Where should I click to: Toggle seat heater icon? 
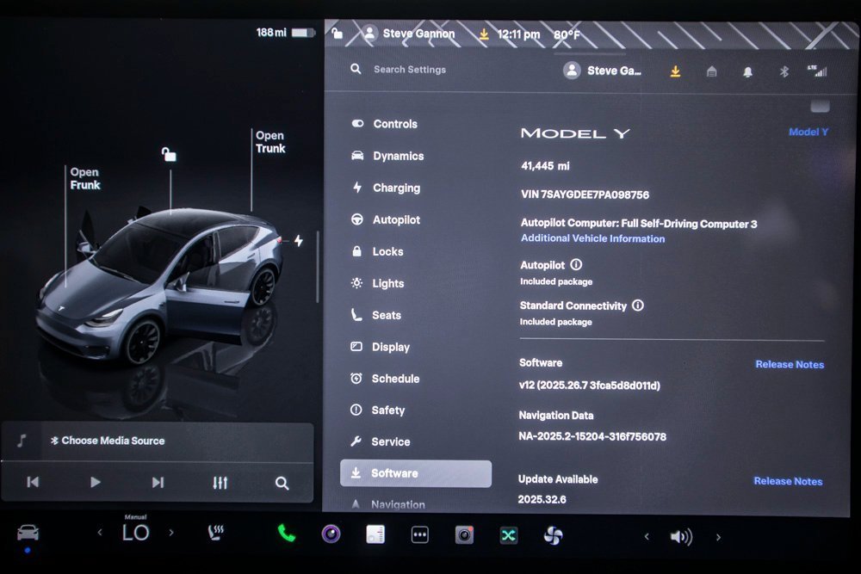click(215, 533)
